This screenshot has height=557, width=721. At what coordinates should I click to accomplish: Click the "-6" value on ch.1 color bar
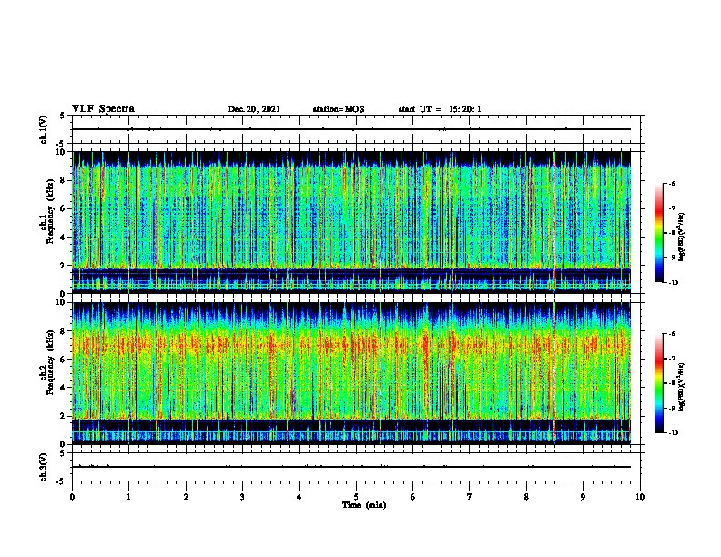click(x=672, y=183)
